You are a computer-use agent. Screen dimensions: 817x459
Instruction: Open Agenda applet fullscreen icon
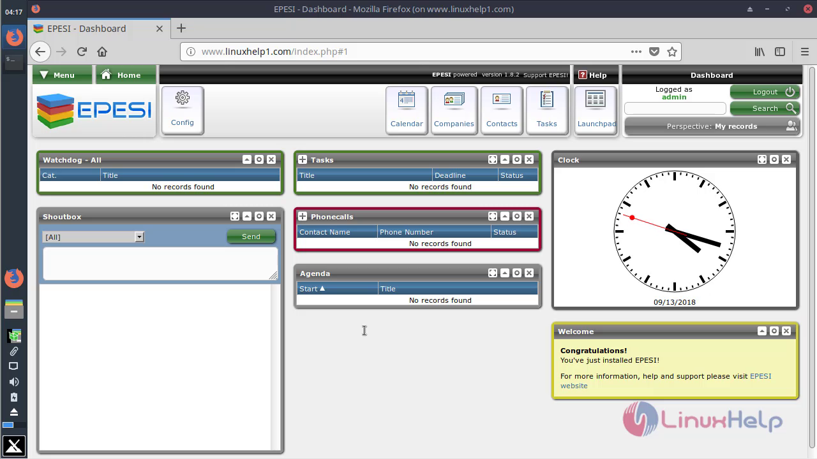(x=493, y=273)
